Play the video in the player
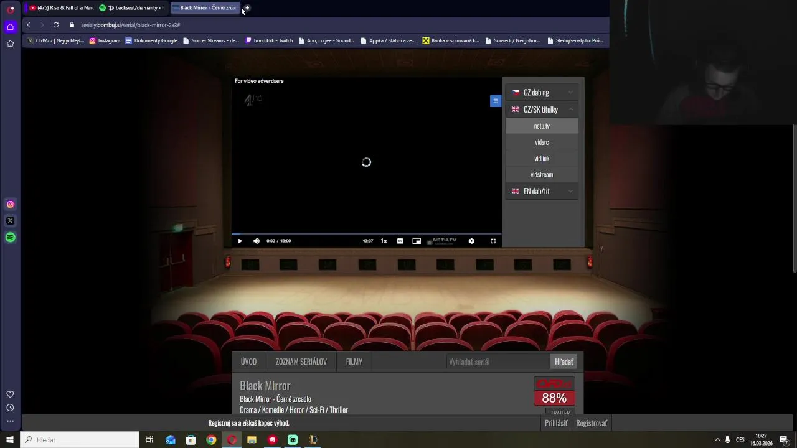The width and height of the screenshot is (797, 448). click(x=240, y=241)
